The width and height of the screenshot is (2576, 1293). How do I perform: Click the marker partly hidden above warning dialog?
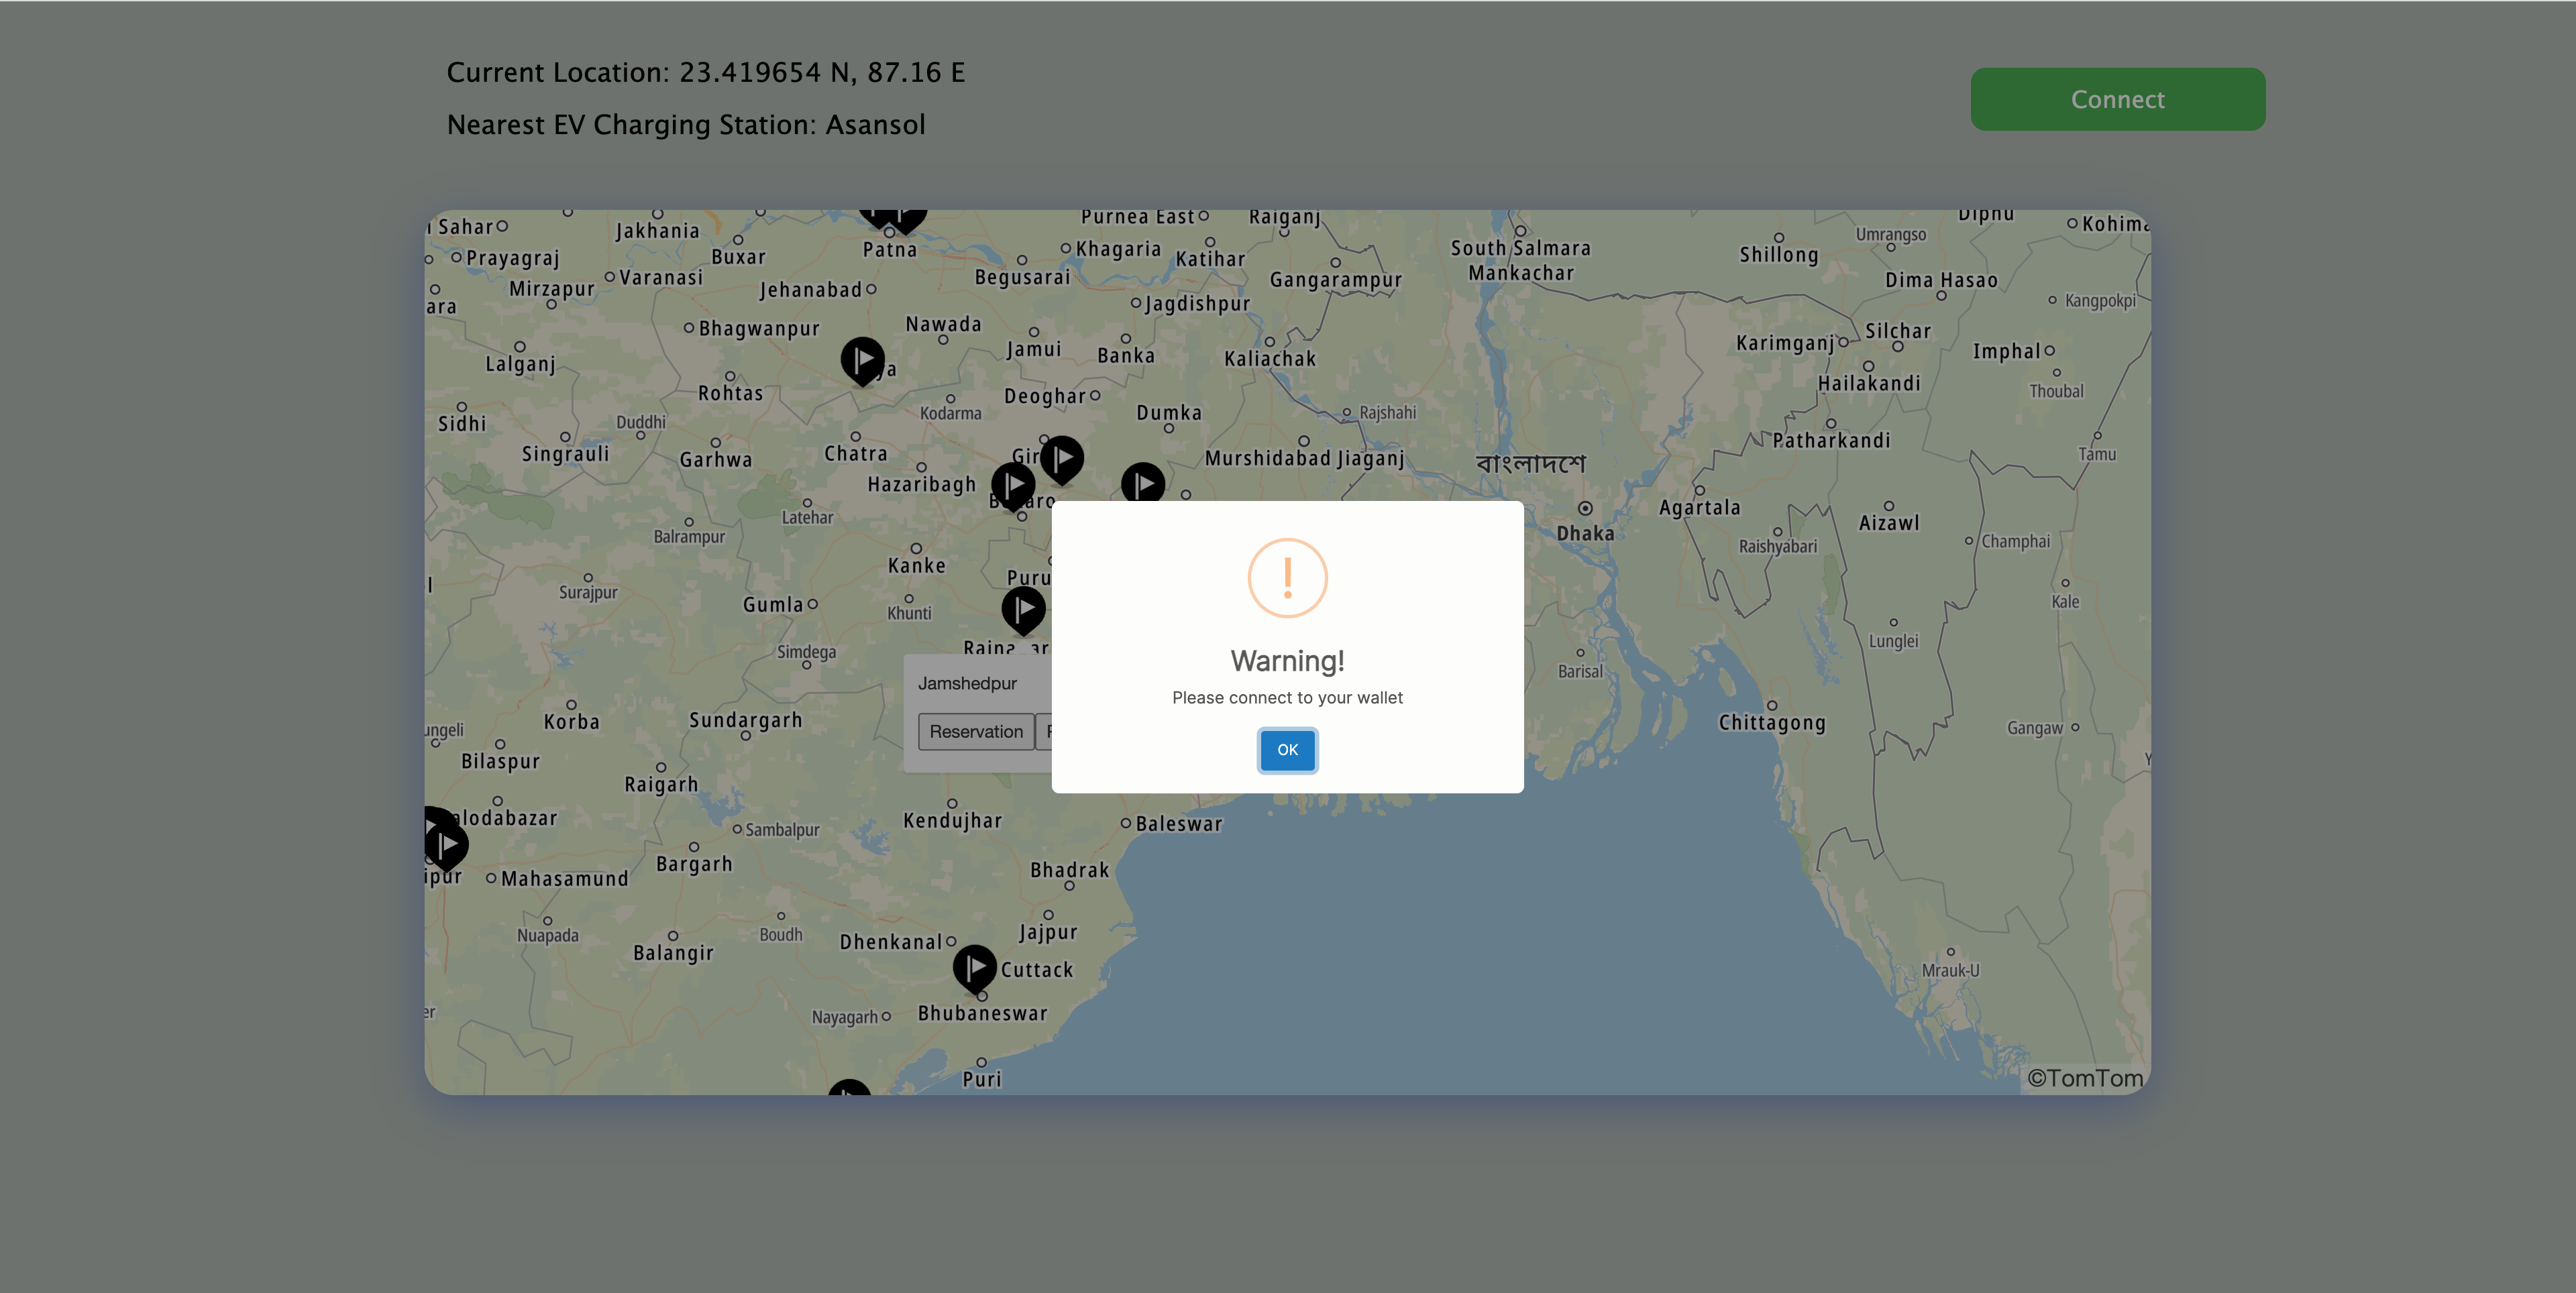pos(1143,483)
